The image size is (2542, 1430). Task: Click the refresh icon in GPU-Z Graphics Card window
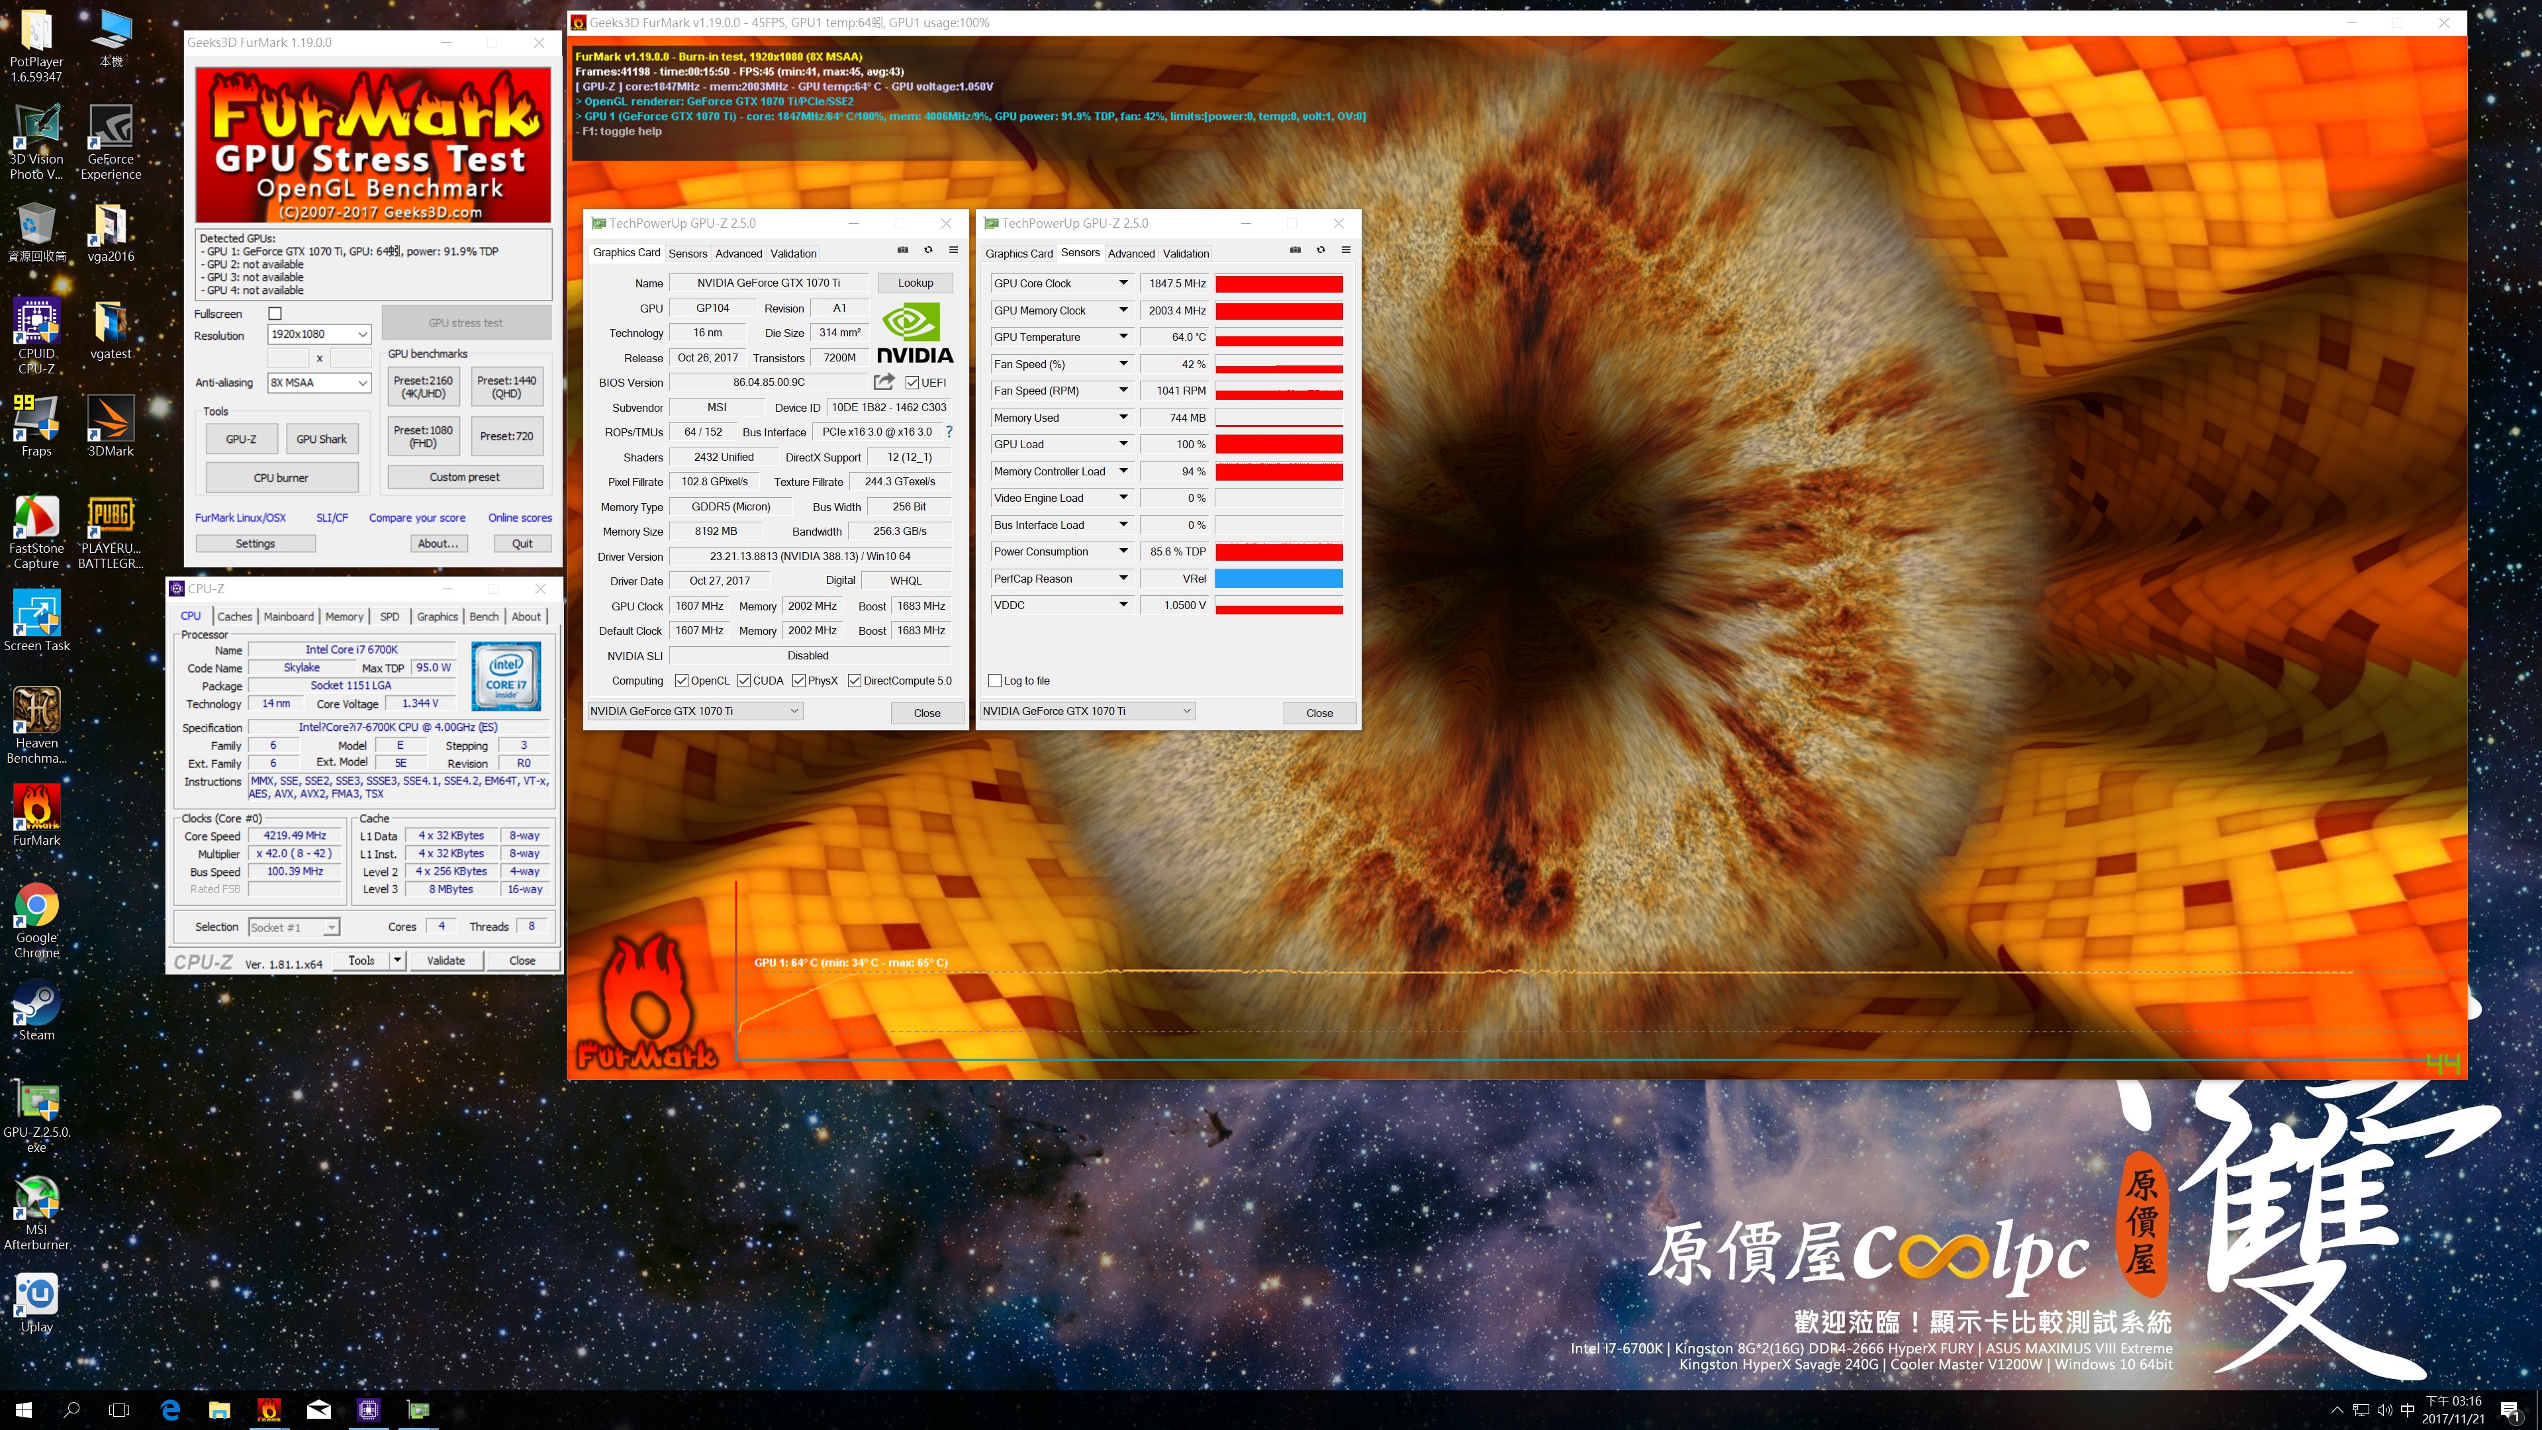927,251
